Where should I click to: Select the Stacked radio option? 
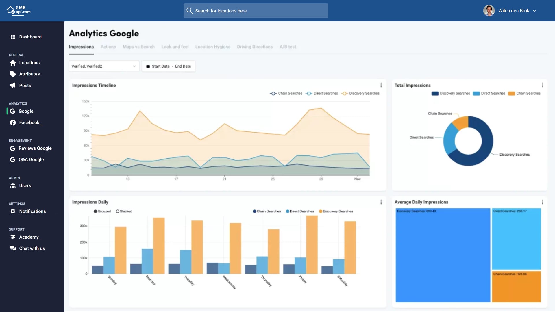(118, 211)
